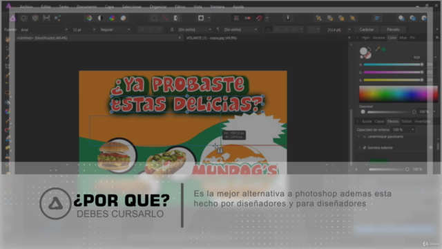The height and width of the screenshot is (249, 442).
Task: Open the Seleccionar menu
Action: click(132, 6)
